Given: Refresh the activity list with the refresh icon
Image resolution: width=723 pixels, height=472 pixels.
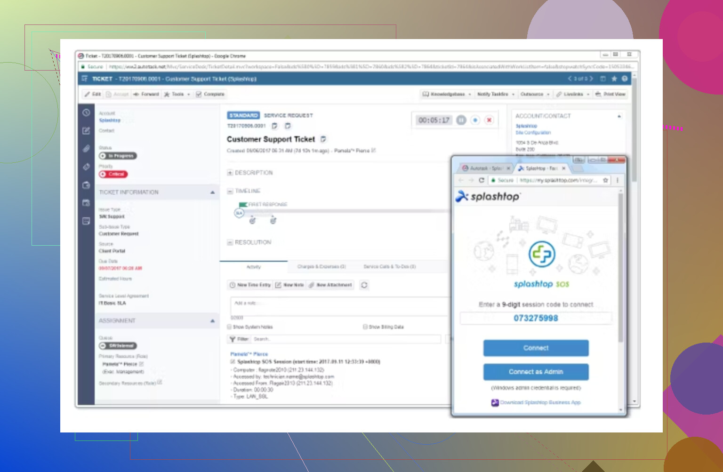Looking at the screenshot, I should pos(364,285).
